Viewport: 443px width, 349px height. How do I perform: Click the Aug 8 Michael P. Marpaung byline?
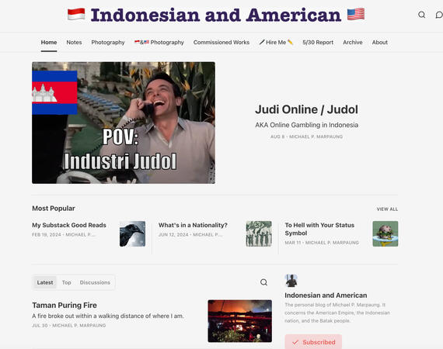coord(306,136)
